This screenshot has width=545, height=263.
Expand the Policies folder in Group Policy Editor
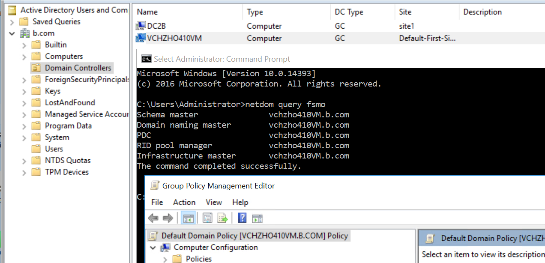[165, 259]
